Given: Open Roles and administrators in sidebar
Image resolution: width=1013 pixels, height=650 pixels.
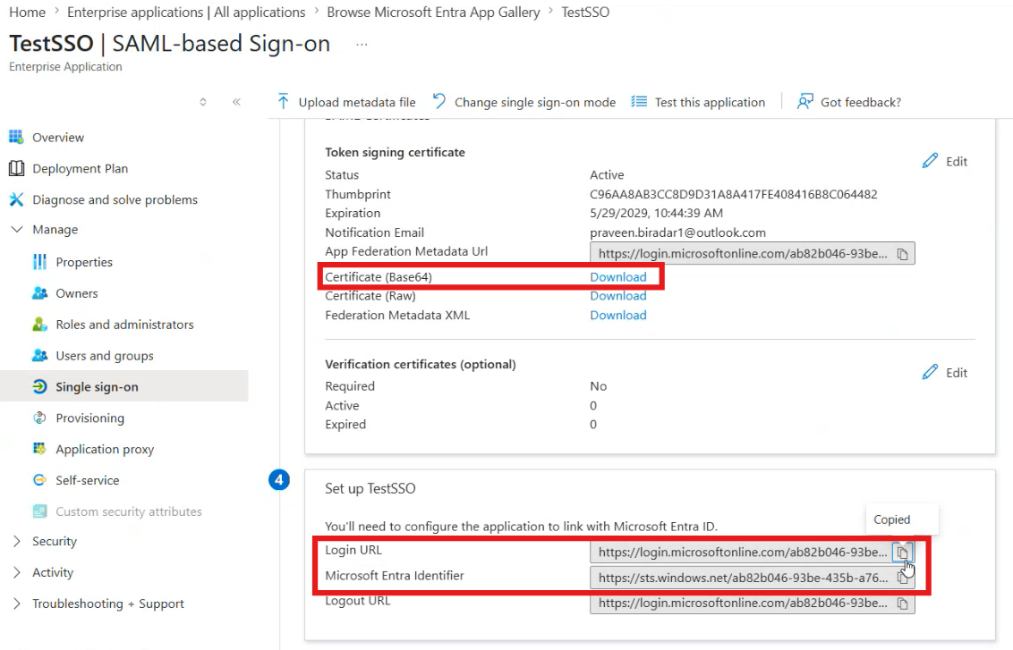Looking at the screenshot, I should pos(124,324).
